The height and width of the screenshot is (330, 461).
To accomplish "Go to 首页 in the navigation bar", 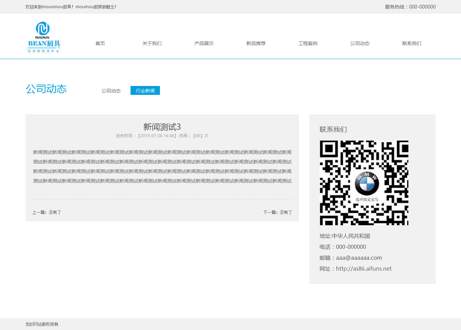I will tap(100, 43).
